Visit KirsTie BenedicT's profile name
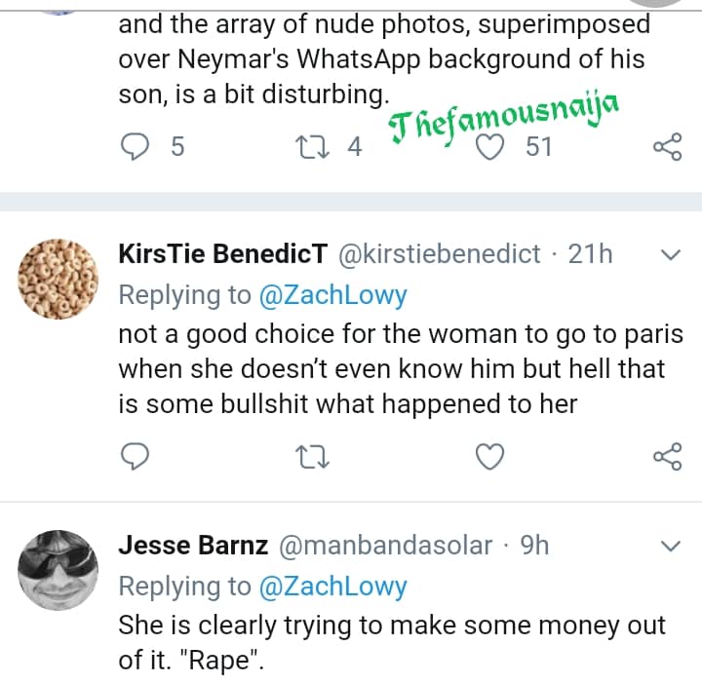Screen dimensions: 702x683 point(222,254)
